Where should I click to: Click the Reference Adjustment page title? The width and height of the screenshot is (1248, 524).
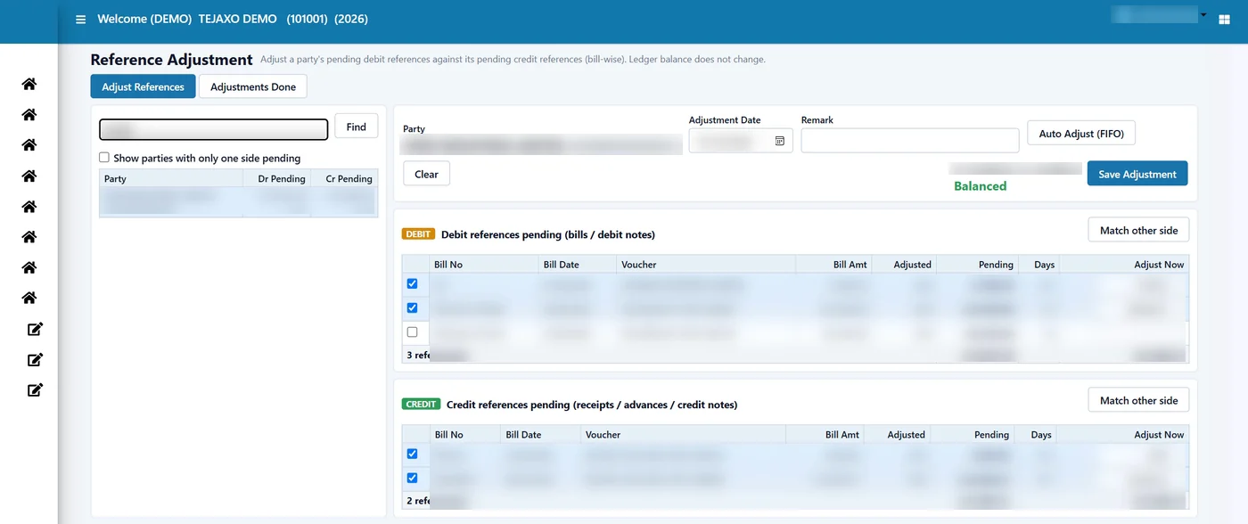pos(171,60)
